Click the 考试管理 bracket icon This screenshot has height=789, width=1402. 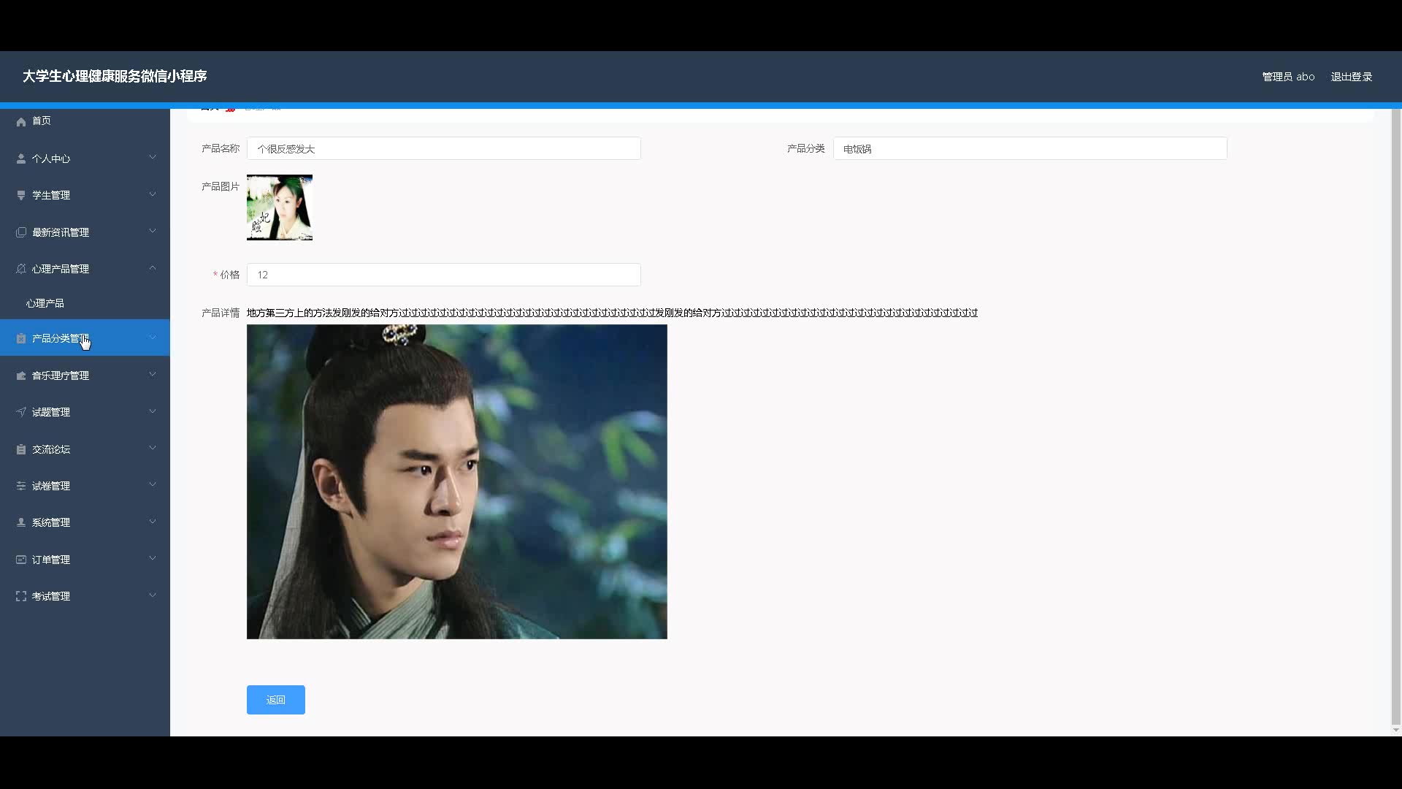click(21, 596)
